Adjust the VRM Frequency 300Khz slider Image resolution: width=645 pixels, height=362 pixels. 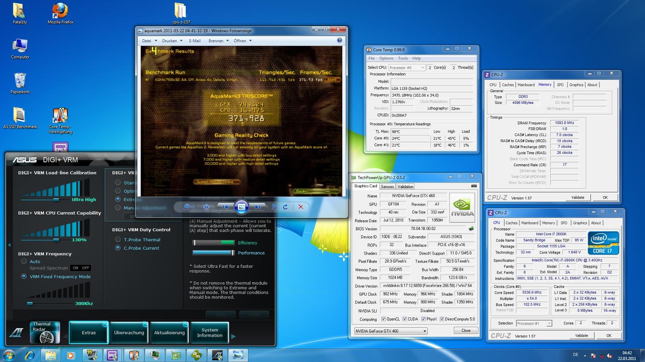pos(30,303)
